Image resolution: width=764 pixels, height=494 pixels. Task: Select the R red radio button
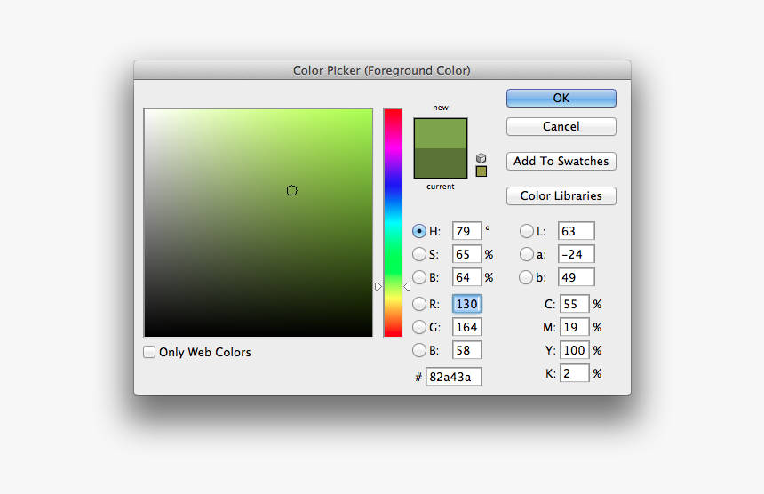[419, 304]
